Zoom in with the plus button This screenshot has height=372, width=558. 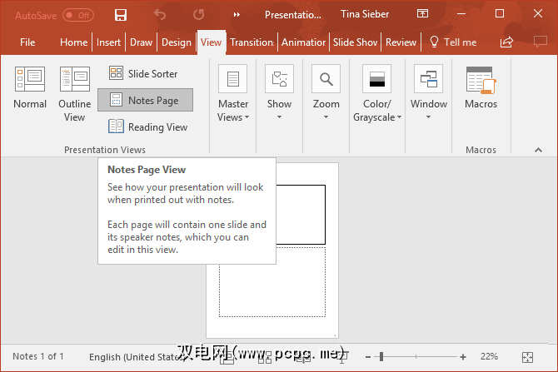point(462,357)
